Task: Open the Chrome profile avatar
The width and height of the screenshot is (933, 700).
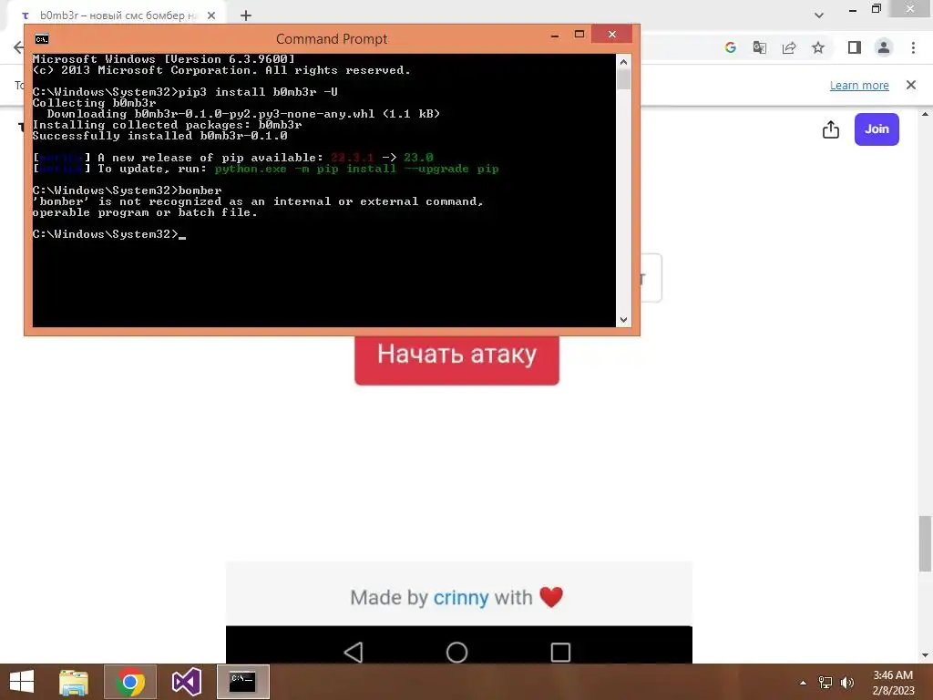Action: point(884,47)
